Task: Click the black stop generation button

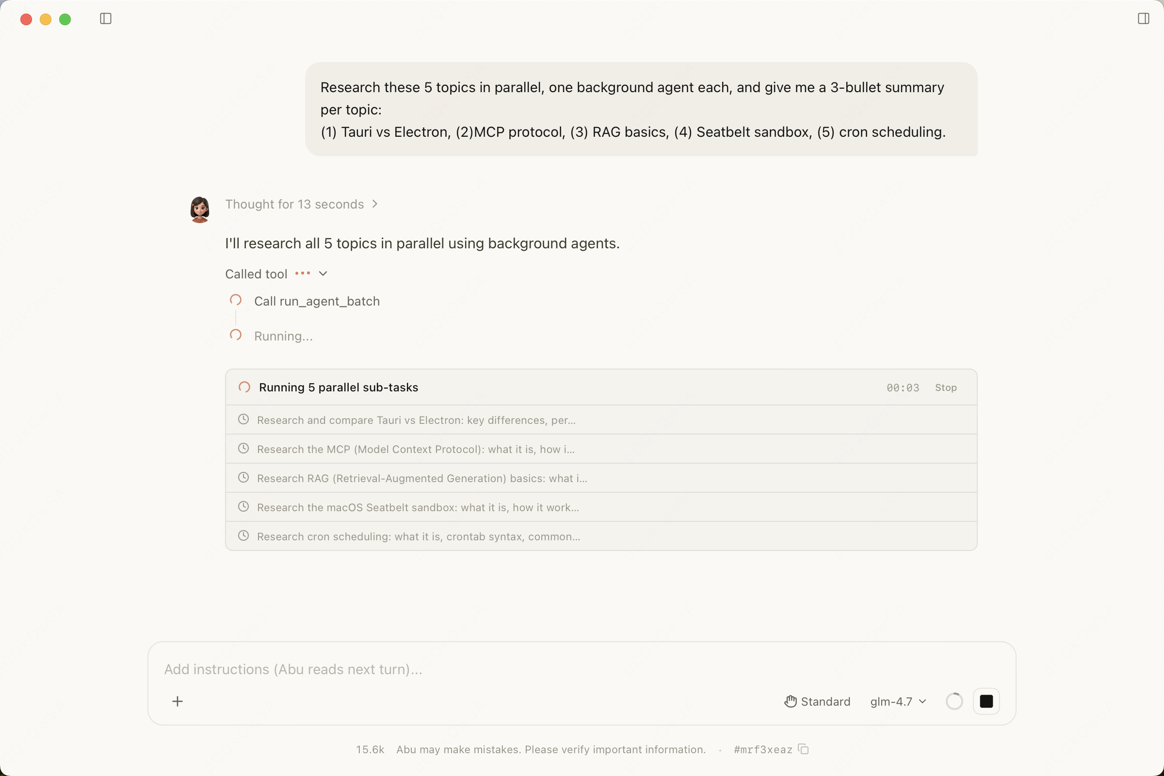Action: click(x=986, y=701)
